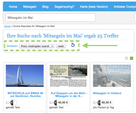This screenshot has width=136, height=113.
Task: Open Anbieter Cockpit menu item
Action: 125,7
